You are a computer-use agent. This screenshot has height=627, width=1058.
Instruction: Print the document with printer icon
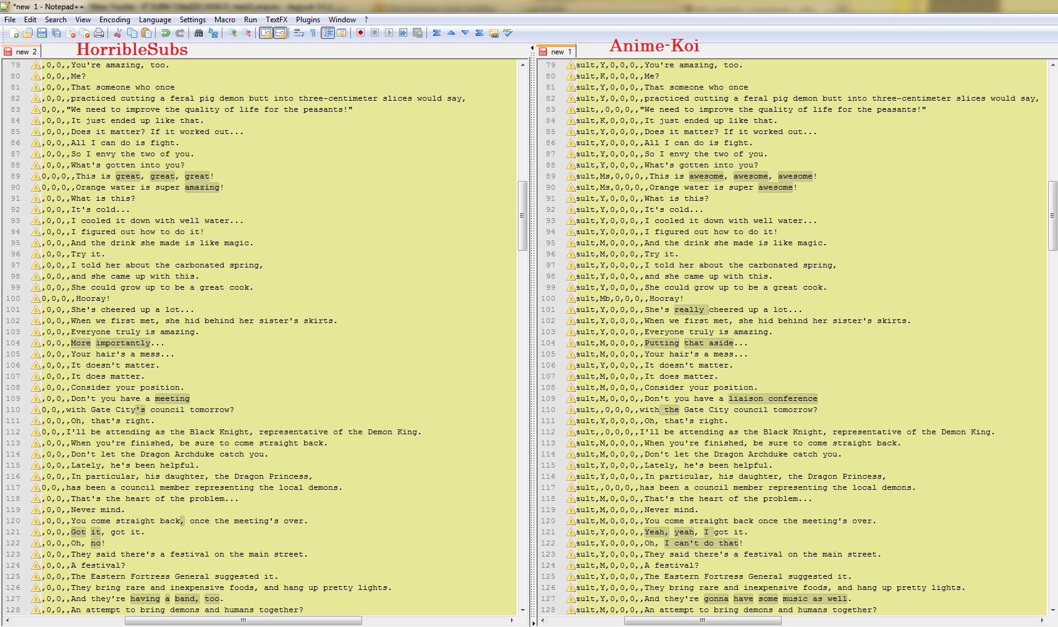(x=99, y=33)
